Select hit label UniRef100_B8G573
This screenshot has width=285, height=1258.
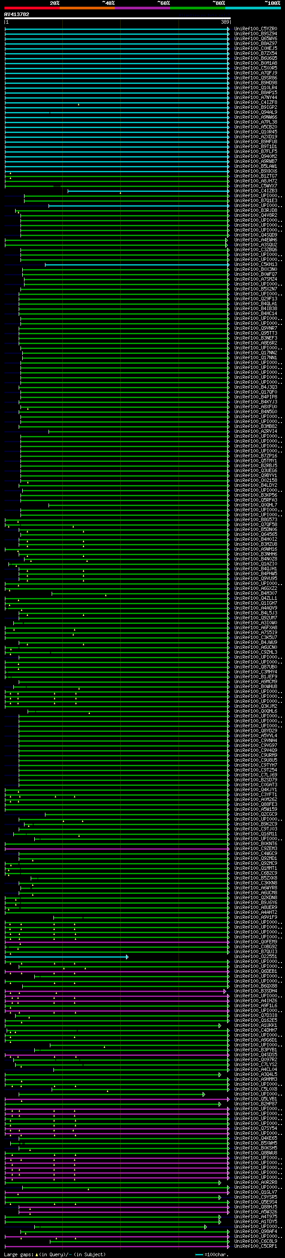(256, 519)
